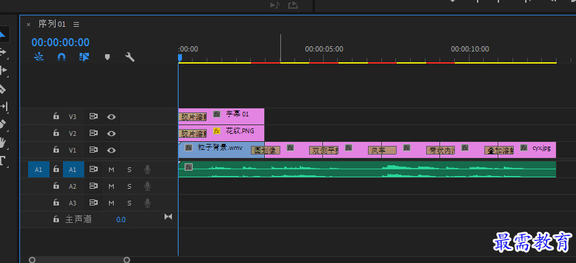576x263 pixels.
Task: Select the 花纹.PNG clip
Action: [x=221, y=133]
